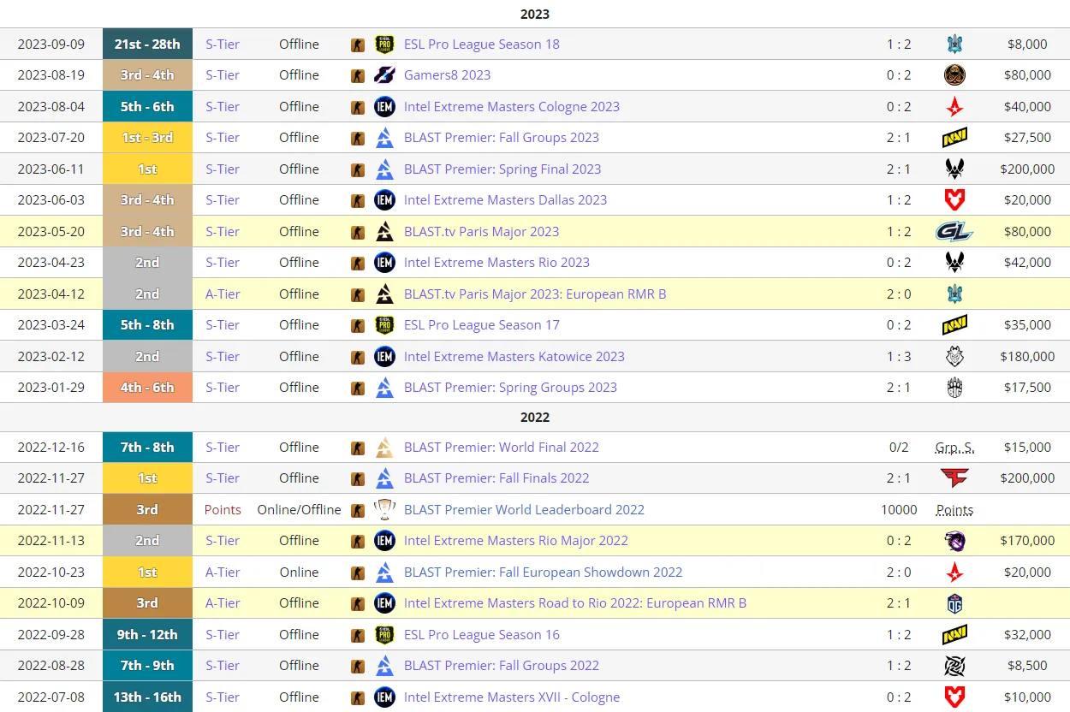Click the Points tier link in the 2022-11-27 row
Image resolution: width=1070 pixels, height=712 pixels.
(223, 510)
